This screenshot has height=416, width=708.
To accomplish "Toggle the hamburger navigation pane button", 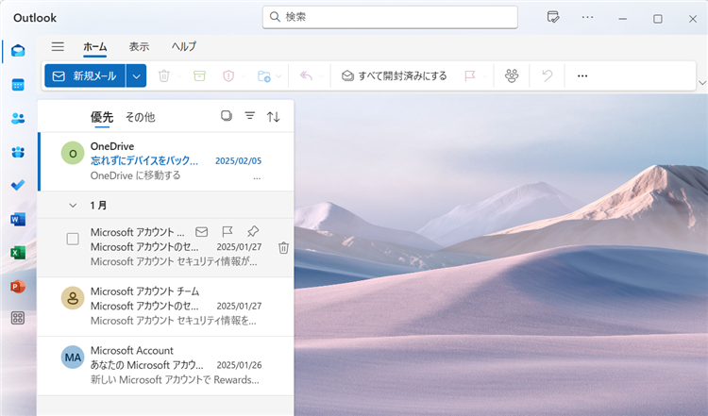I will point(58,46).
